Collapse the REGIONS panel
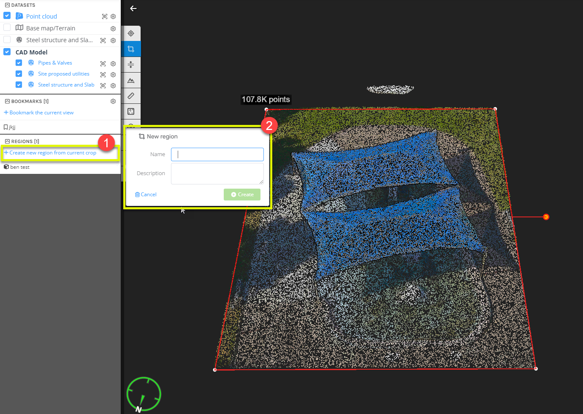The width and height of the screenshot is (583, 414). tap(6, 141)
